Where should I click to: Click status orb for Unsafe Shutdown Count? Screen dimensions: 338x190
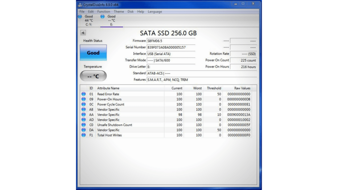click(x=84, y=125)
